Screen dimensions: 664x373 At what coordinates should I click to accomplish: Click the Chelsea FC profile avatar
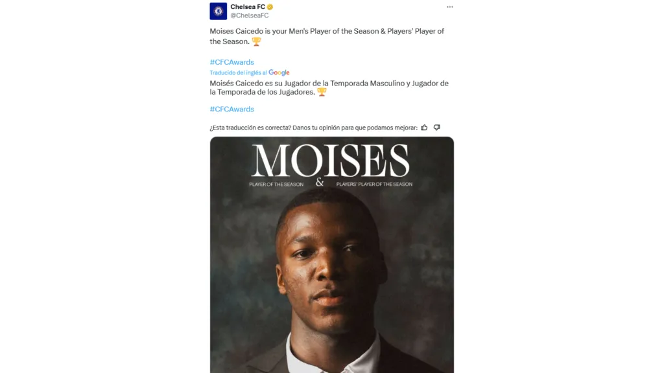point(218,11)
